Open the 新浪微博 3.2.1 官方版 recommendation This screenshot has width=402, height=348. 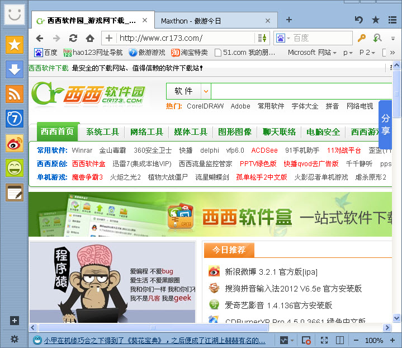pyautogui.click(x=271, y=272)
